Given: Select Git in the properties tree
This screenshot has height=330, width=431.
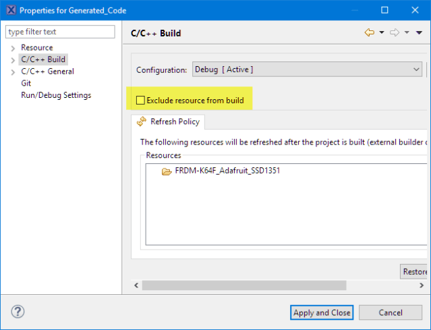Looking at the screenshot, I should (x=26, y=83).
